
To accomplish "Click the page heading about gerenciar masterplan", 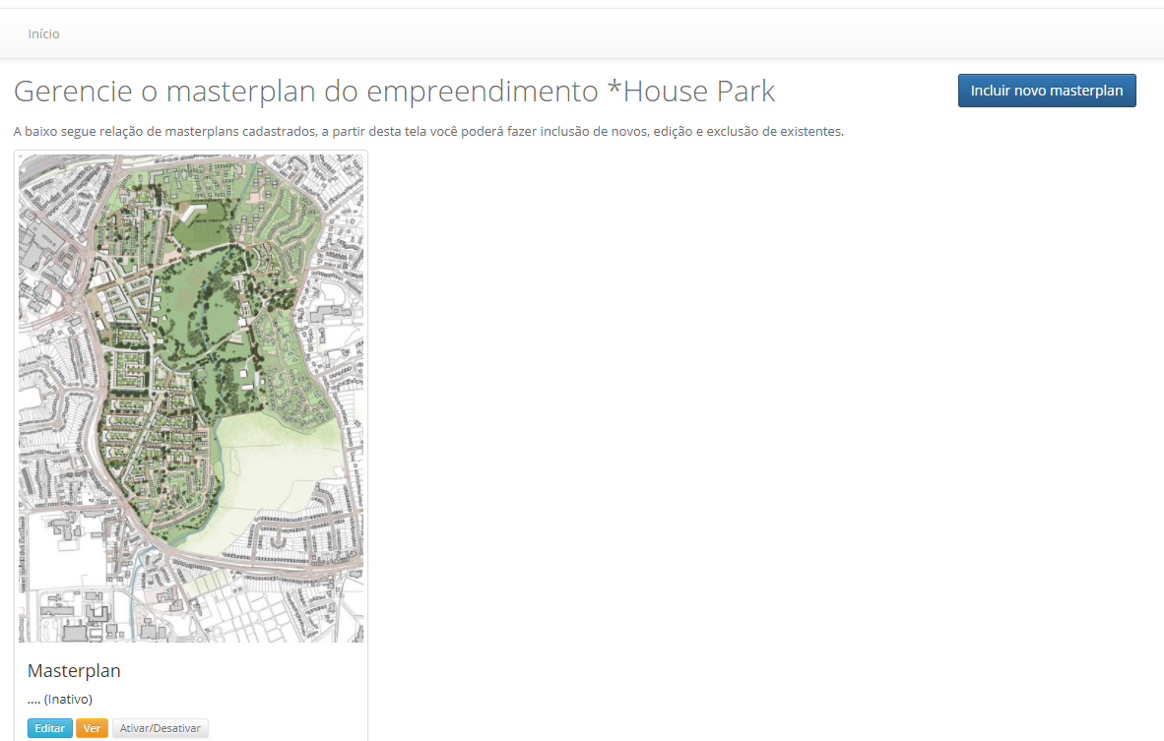I will click(394, 92).
